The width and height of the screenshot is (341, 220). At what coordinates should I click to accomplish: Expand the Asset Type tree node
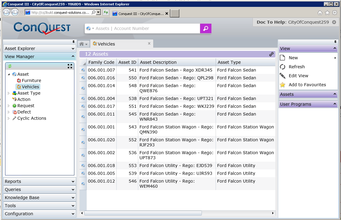point(9,93)
